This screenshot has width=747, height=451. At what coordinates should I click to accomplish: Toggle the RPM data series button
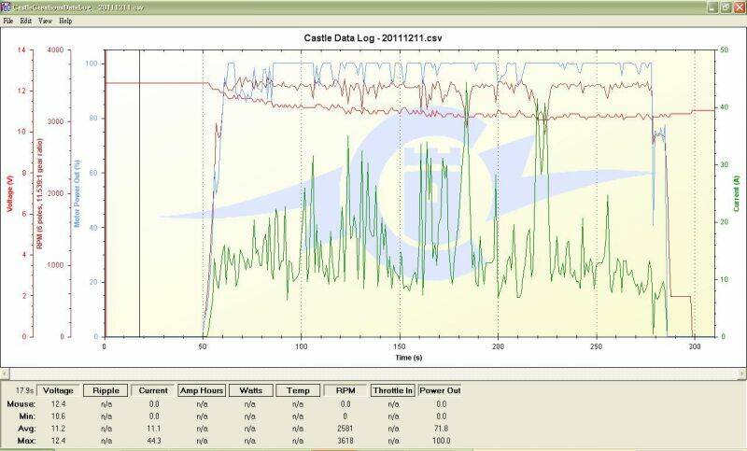click(345, 391)
